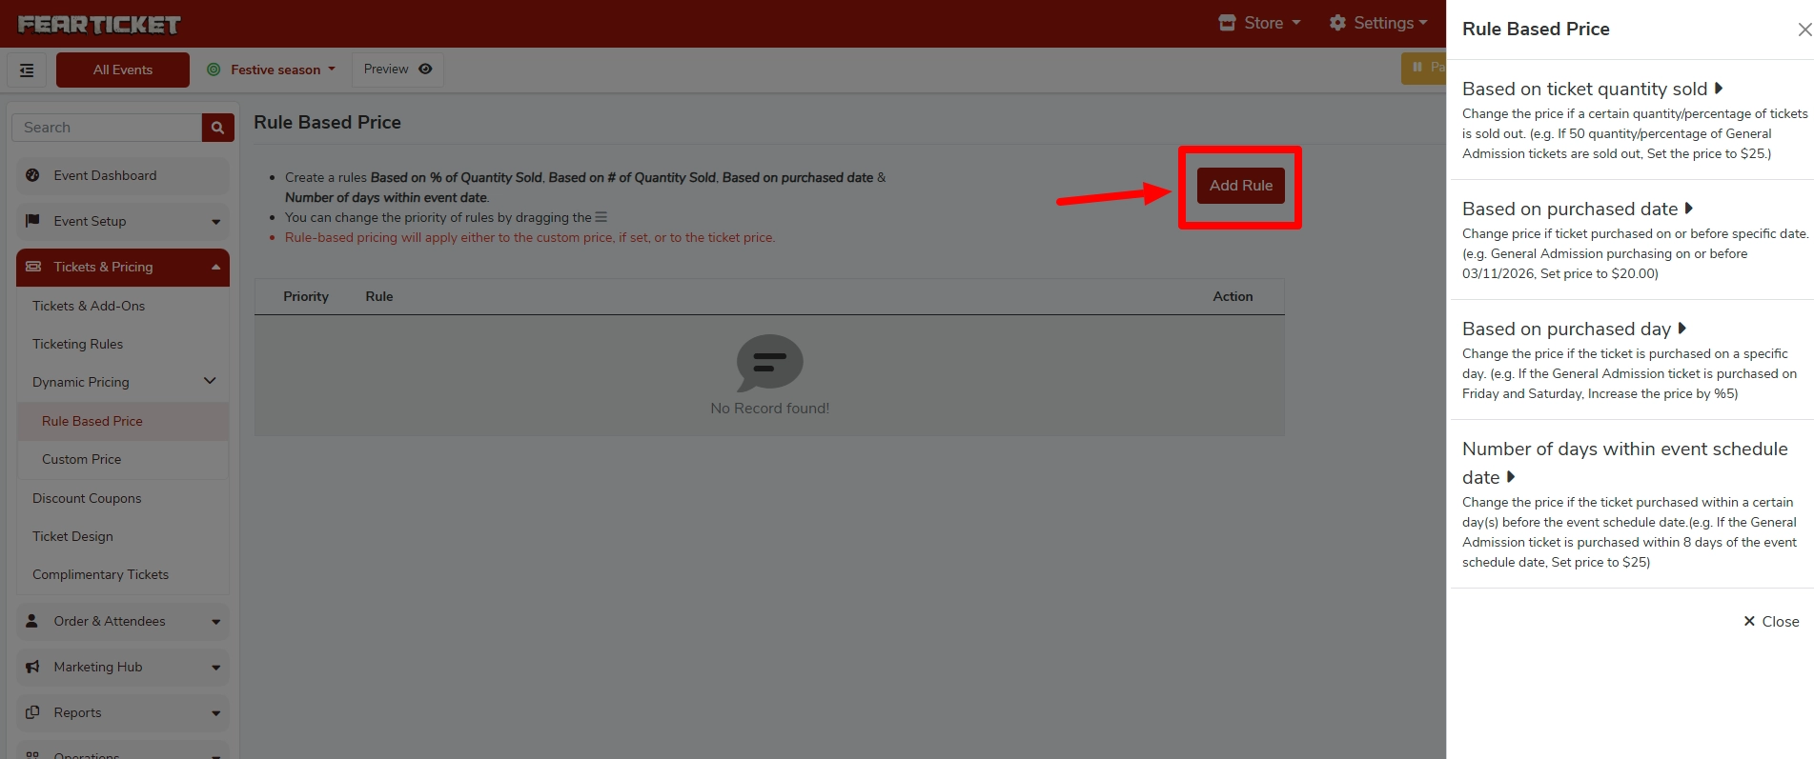Open Tickets & Add-Ons menu item

coord(123,306)
